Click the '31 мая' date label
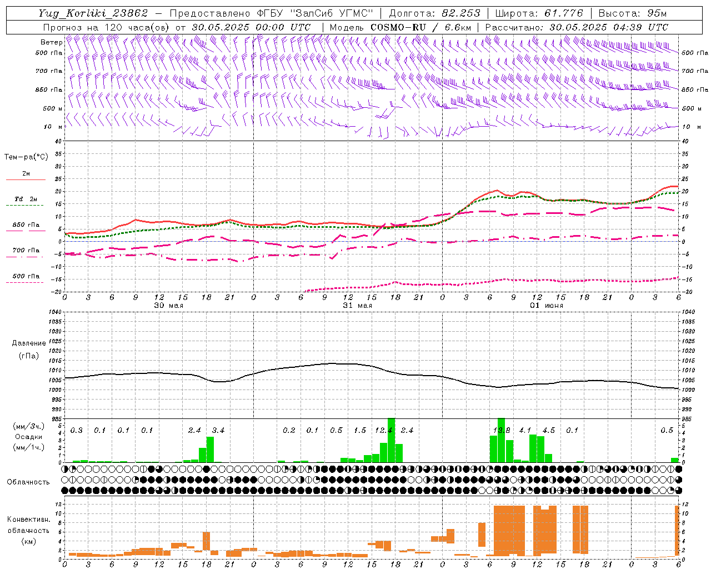Viewport: 711px width, 569px height. [x=357, y=306]
